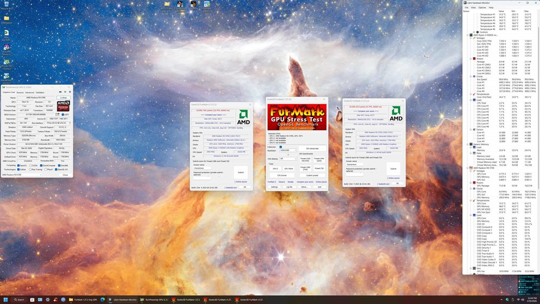Toggle the PhysX checkbox in GPU-Z
The width and height of the screenshot is (540, 304).
(x=46, y=170)
